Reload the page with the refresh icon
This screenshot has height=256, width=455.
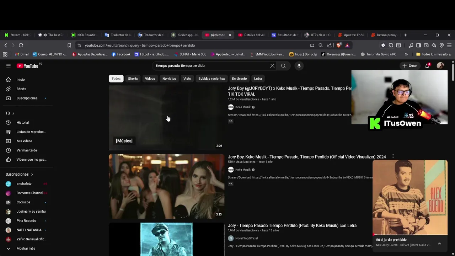(x=21, y=45)
